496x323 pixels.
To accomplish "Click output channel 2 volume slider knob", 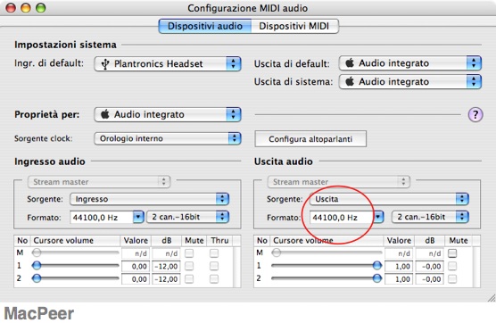I will pyautogui.click(x=377, y=278).
